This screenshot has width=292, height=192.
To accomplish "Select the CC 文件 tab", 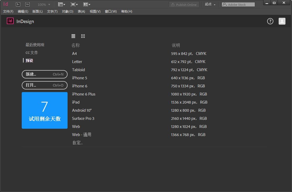I will tap(32, 53).
